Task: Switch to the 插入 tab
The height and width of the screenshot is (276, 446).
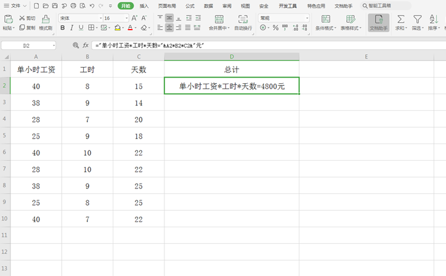Action: [144, 6]
